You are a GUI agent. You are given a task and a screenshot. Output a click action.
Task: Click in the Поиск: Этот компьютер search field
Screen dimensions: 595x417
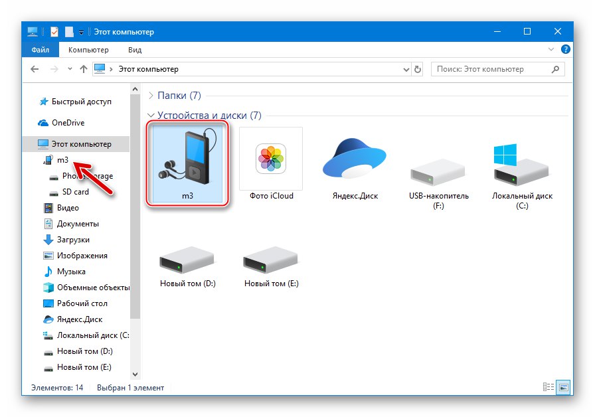click(x=497, y=69)
